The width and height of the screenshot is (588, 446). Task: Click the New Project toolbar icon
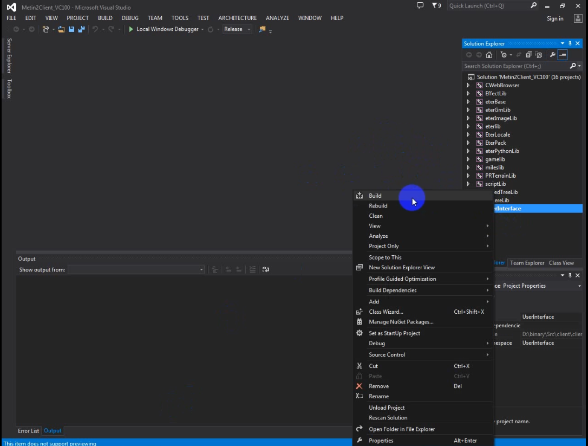tap(45, 29)
